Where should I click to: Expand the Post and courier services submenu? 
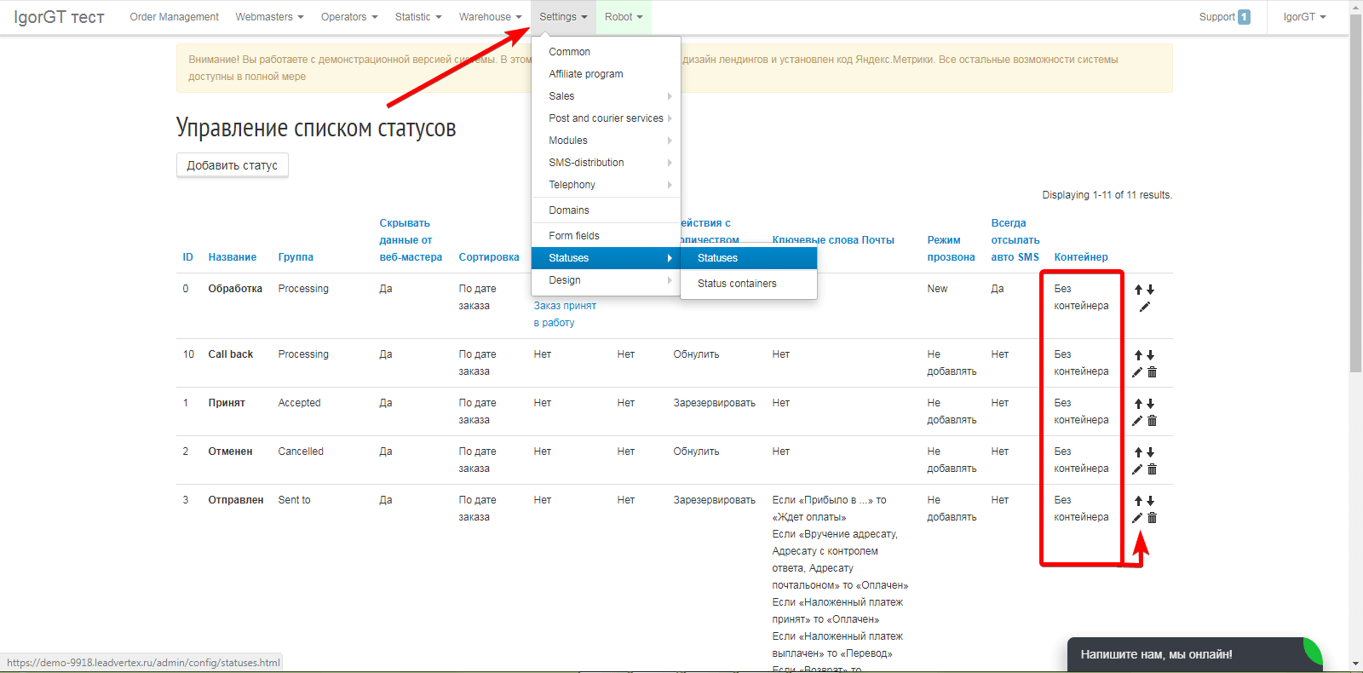pos(606,118)
